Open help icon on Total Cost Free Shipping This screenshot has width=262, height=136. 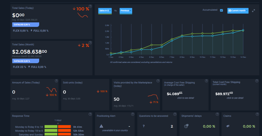(x=257, y=81)
